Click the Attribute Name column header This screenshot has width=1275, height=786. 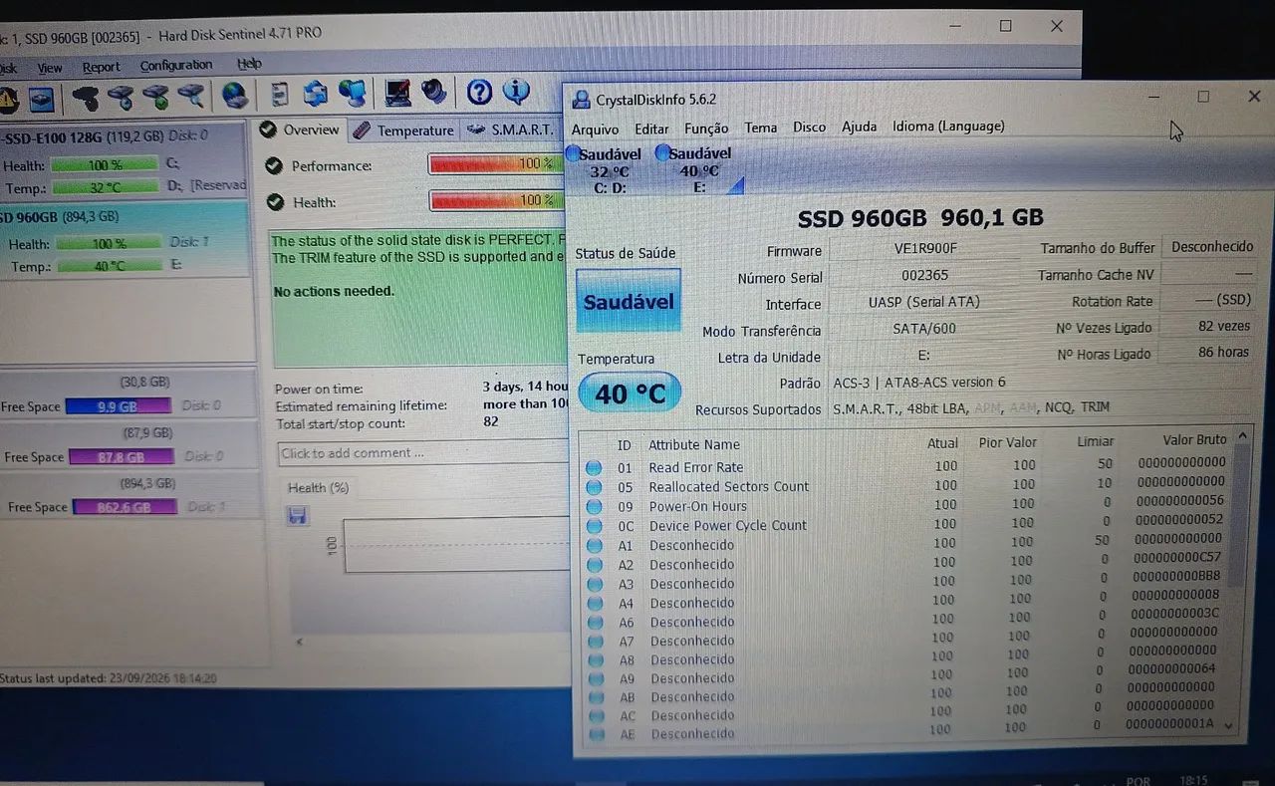coord(694,444)
